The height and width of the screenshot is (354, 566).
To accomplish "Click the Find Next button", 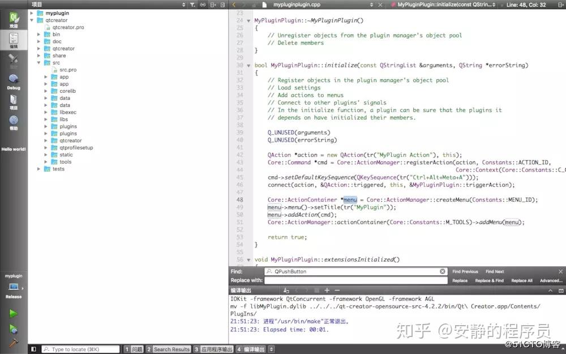I will [495, 272].
